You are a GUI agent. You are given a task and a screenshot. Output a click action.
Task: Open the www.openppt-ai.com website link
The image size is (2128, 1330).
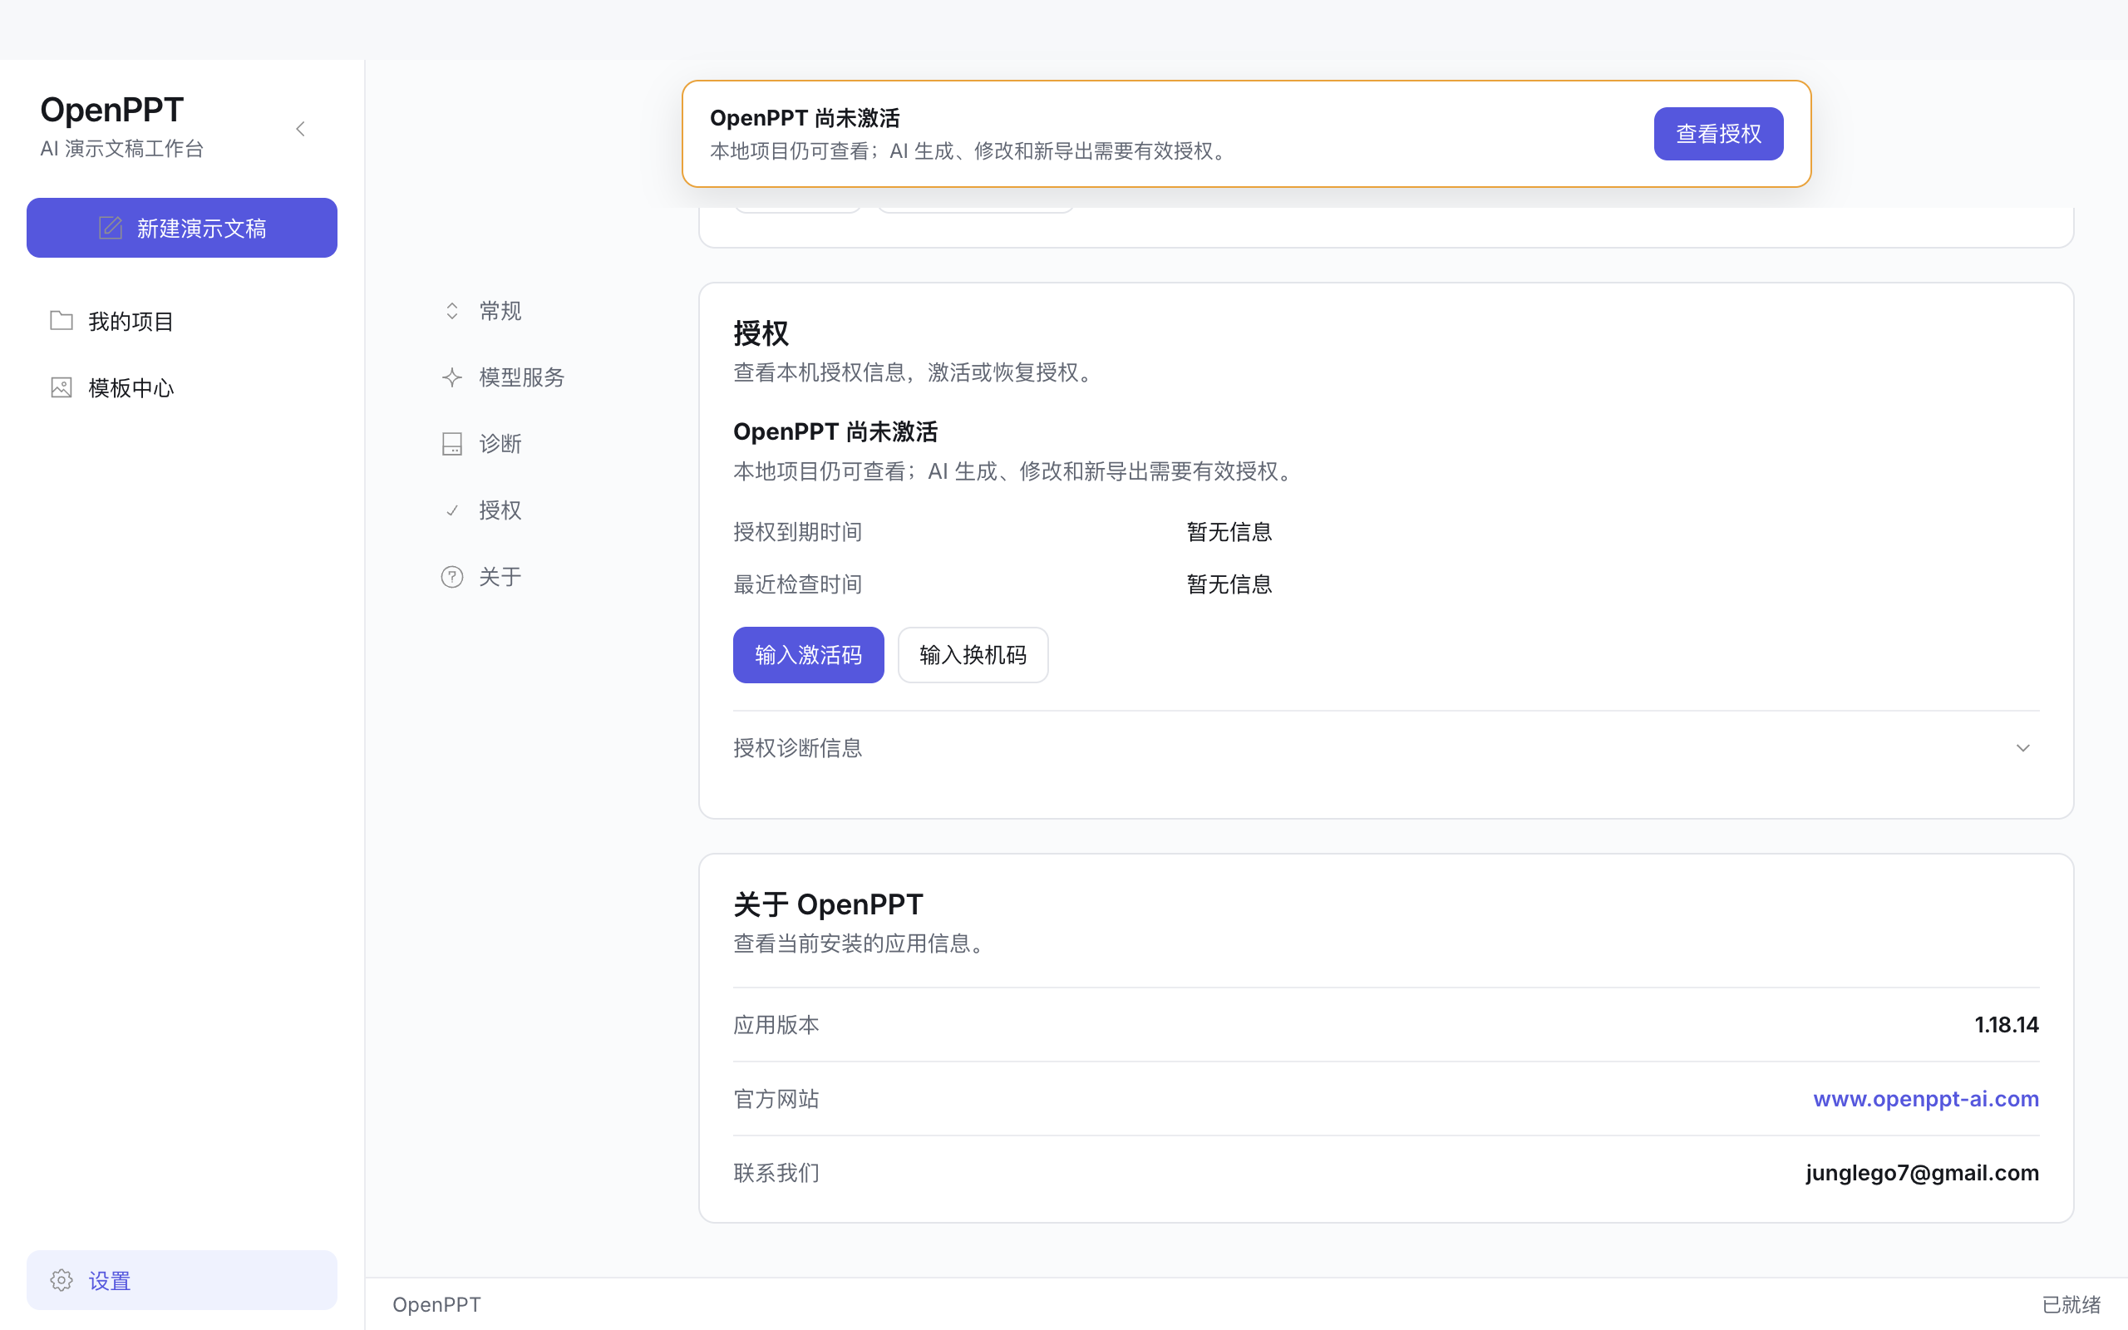point(1926,1099)
